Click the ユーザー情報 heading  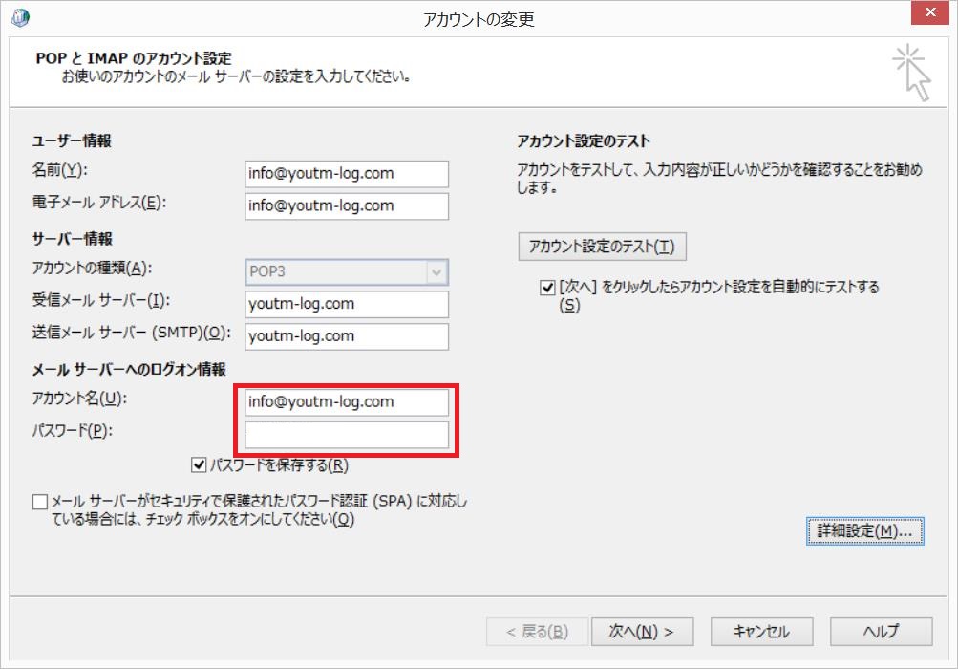click(72, 140)
